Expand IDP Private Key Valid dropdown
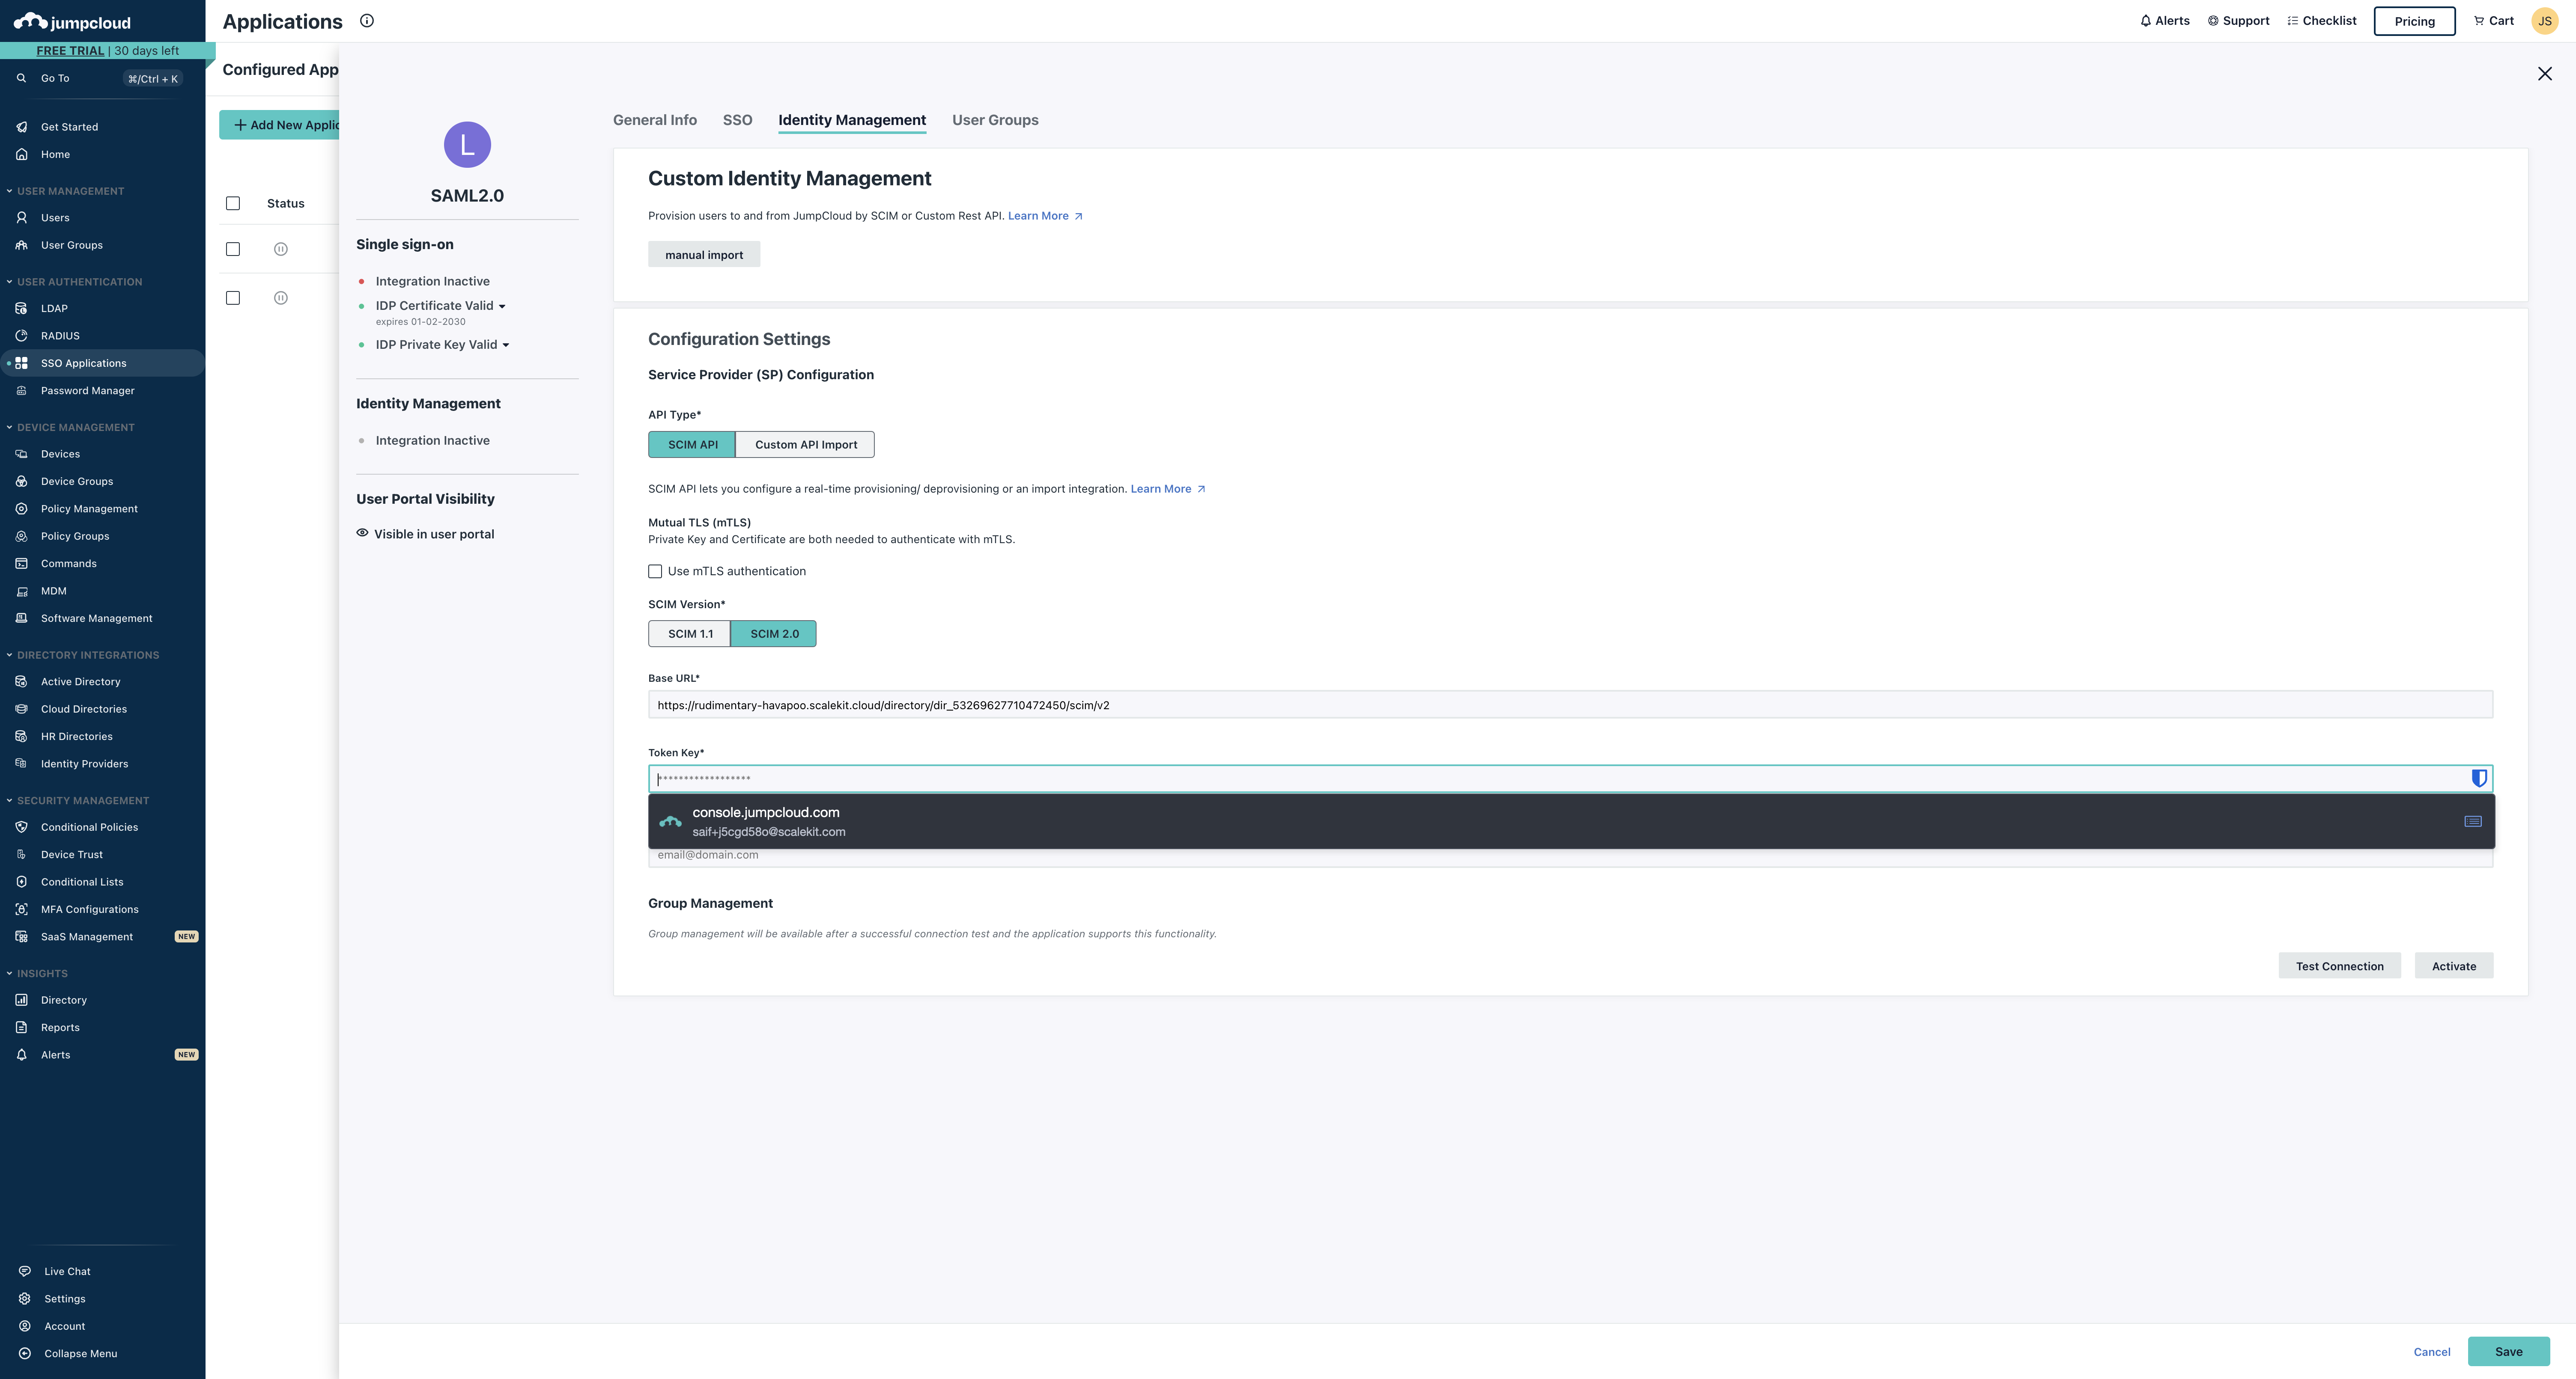 point(506,345)
